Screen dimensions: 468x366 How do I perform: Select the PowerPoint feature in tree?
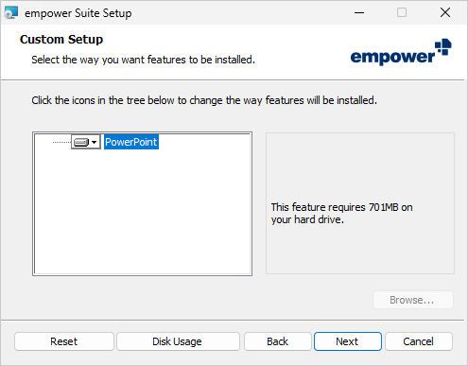[131, 142]
